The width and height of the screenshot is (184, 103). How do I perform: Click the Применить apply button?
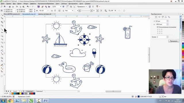tap(174, 41)
